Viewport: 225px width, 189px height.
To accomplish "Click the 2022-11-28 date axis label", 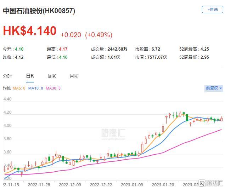I will [x=39, y=184].
